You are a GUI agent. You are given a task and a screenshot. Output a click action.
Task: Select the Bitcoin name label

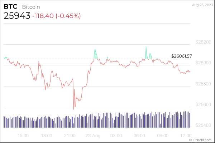pos(30,7)
